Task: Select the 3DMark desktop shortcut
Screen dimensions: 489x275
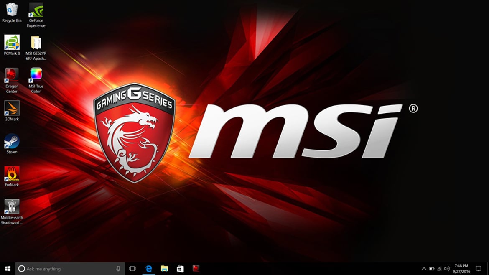Action: [12, 111]
